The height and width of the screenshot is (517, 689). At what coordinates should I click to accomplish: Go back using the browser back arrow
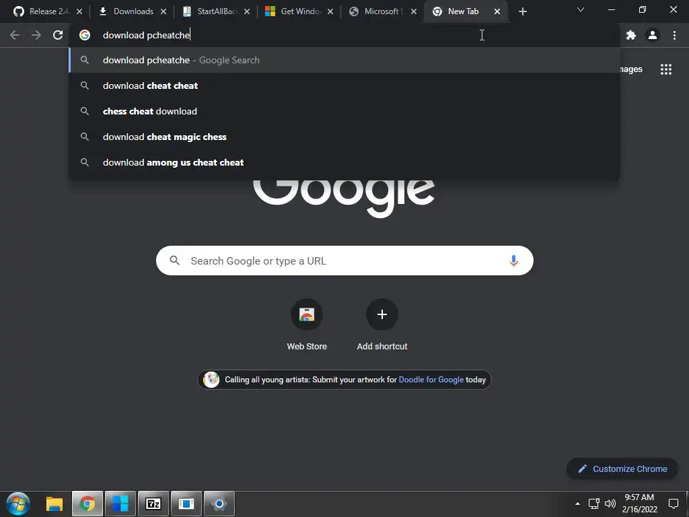[15, 35]
